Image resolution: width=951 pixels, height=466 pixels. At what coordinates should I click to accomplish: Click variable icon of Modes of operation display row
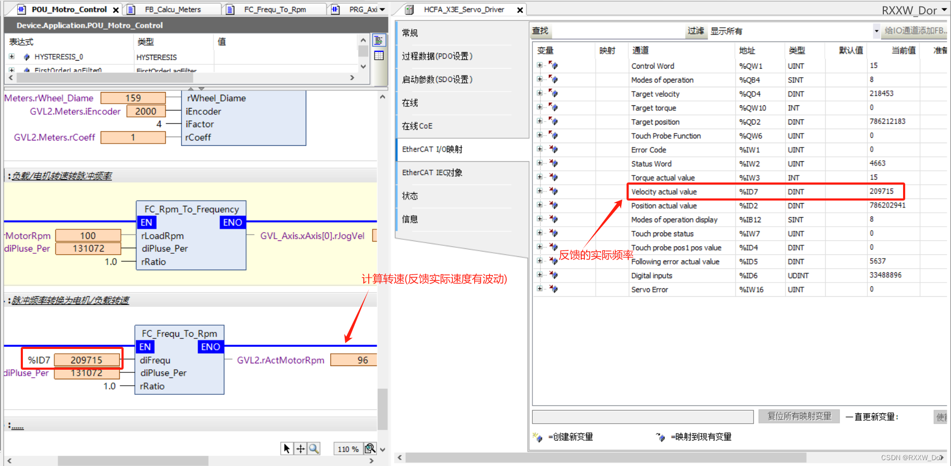[553, 219]
